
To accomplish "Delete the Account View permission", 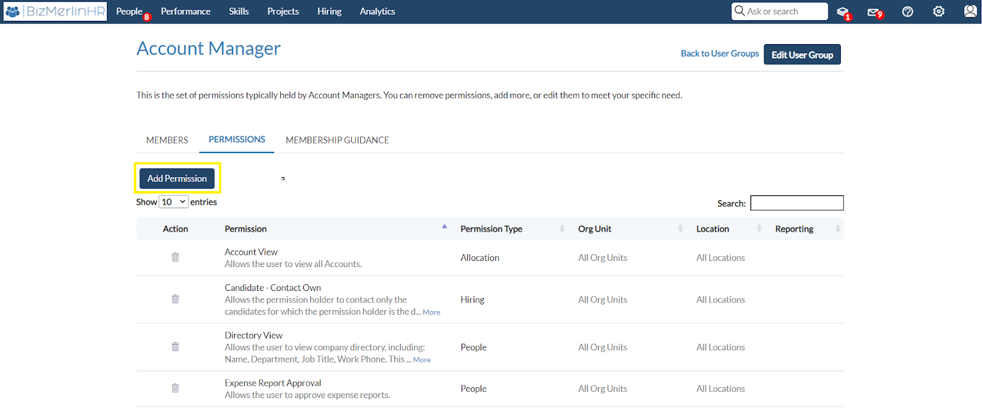I will [x=176, y=257].
